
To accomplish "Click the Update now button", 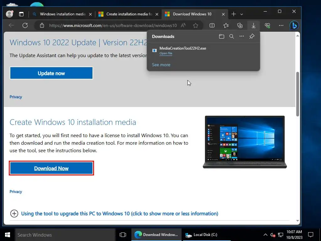I will (51, 73).
